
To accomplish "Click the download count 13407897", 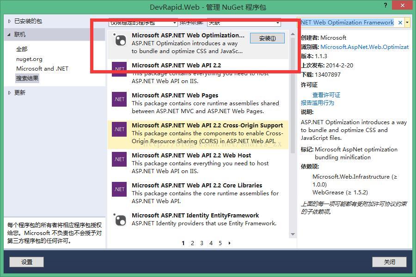I will pos(328,75).
